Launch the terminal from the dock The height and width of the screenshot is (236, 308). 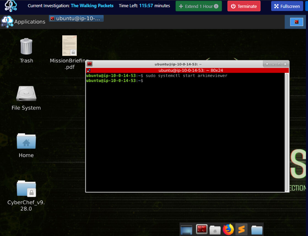pos(202,229)
